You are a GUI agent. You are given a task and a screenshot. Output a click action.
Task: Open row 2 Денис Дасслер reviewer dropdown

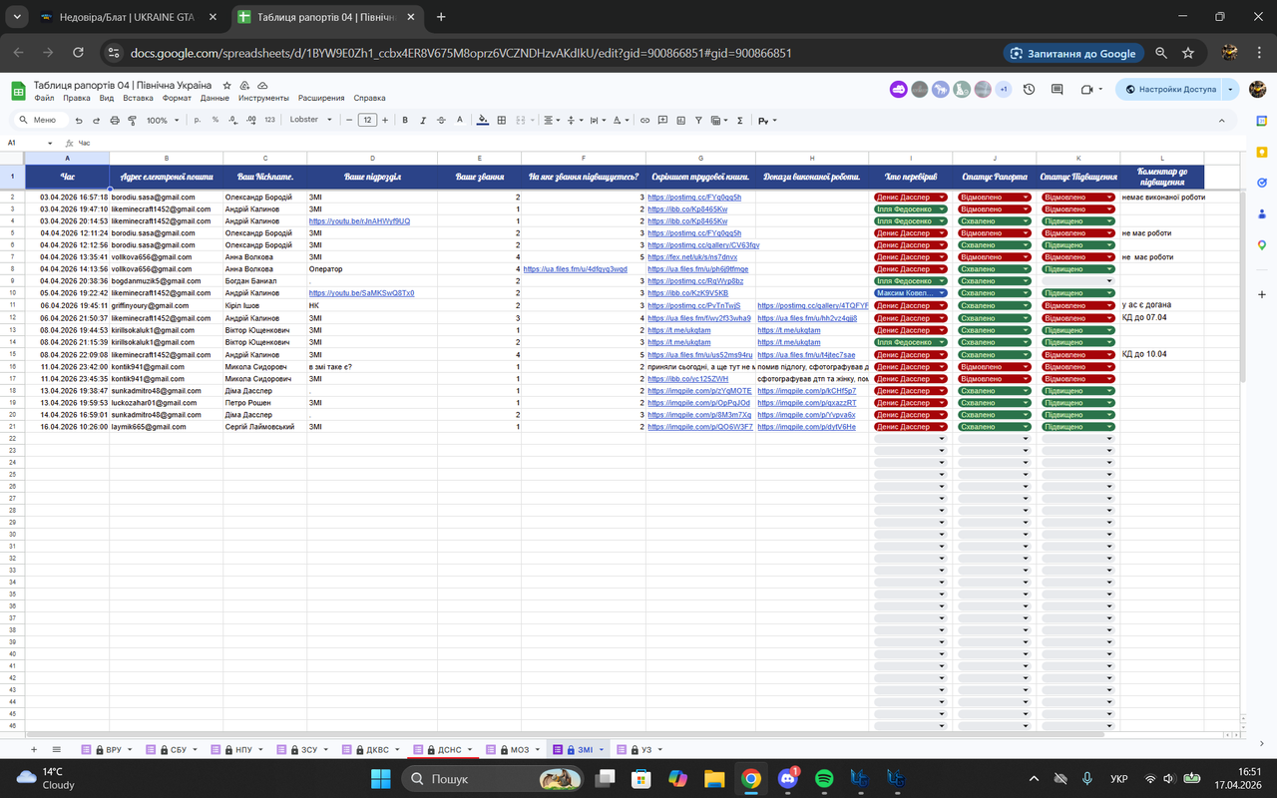[x=943, y=197]
